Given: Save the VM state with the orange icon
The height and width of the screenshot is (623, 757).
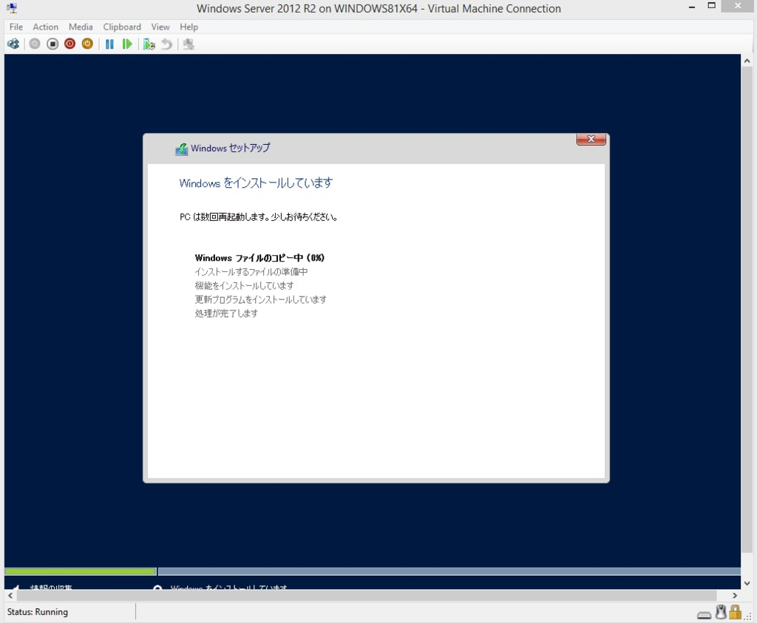Looking at the screenshot, I should point(87,44).
